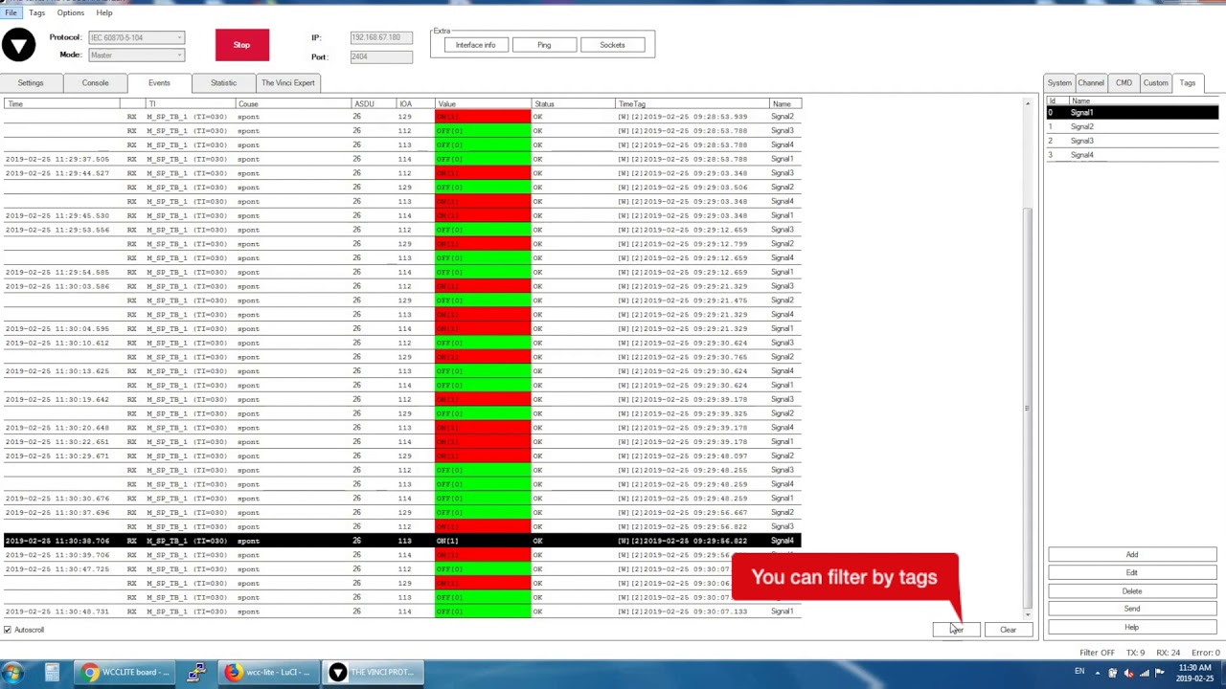Viewport: 1226px width, 689px height.
Task: Click the Interface info button
Action: tap(476, 45)
